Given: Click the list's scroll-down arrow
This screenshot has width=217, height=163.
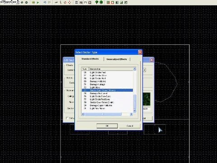Looking at the screenshot, I should (x=135, y=111).
